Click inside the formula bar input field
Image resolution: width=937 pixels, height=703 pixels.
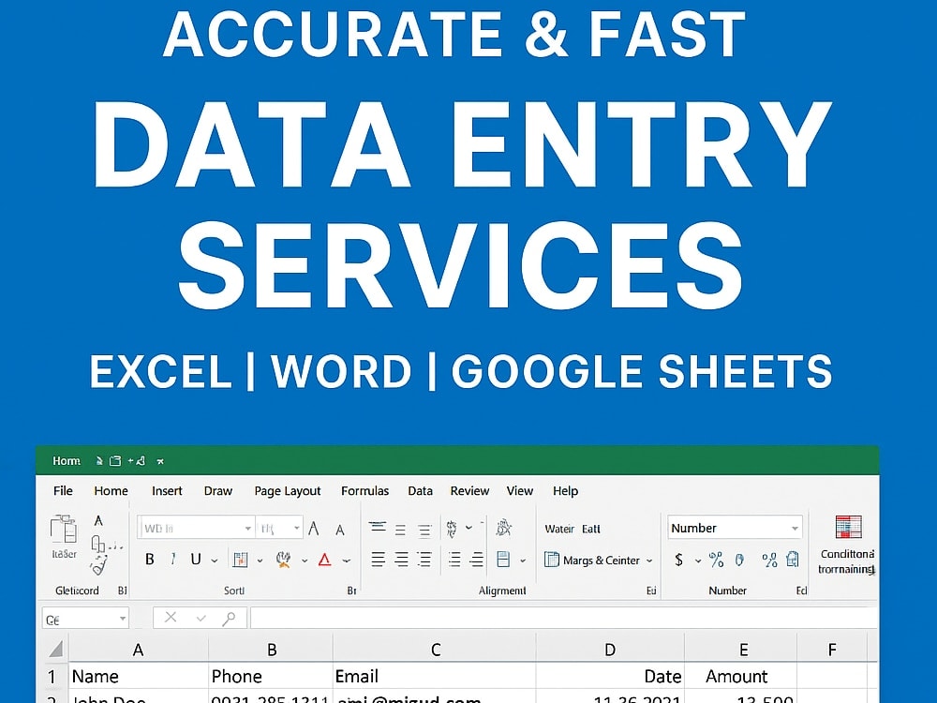pyautogui.click(x=563, y=618)
